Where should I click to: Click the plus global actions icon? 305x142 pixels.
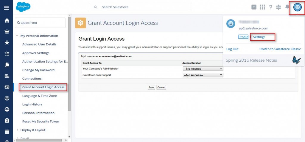point(254,7)
